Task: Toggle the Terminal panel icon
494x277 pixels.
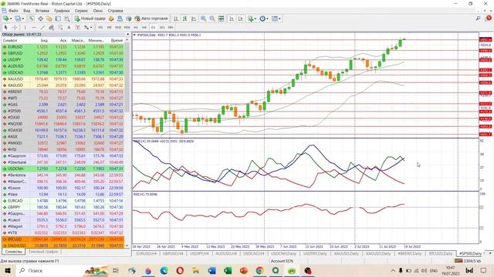Action: point(58,18)
